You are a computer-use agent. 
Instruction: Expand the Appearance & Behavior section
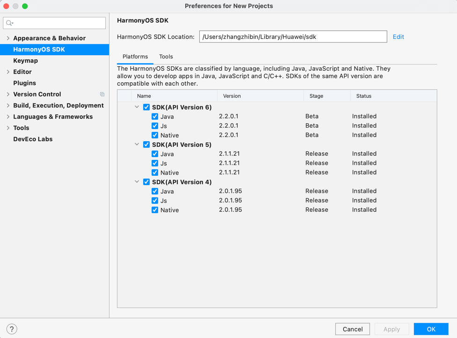tap(8, 38)
